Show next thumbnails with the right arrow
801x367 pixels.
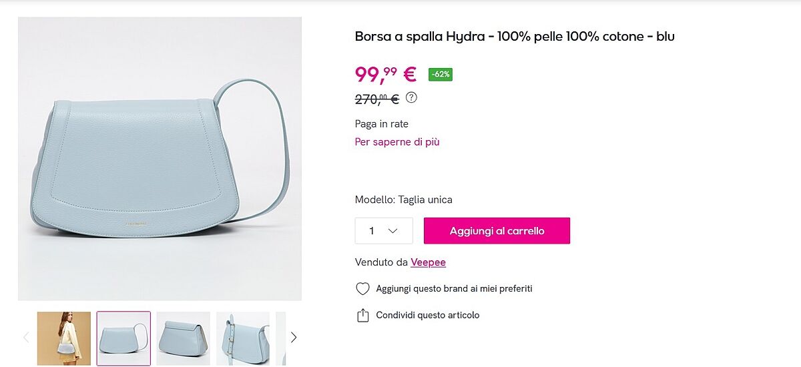click(293, 338)
